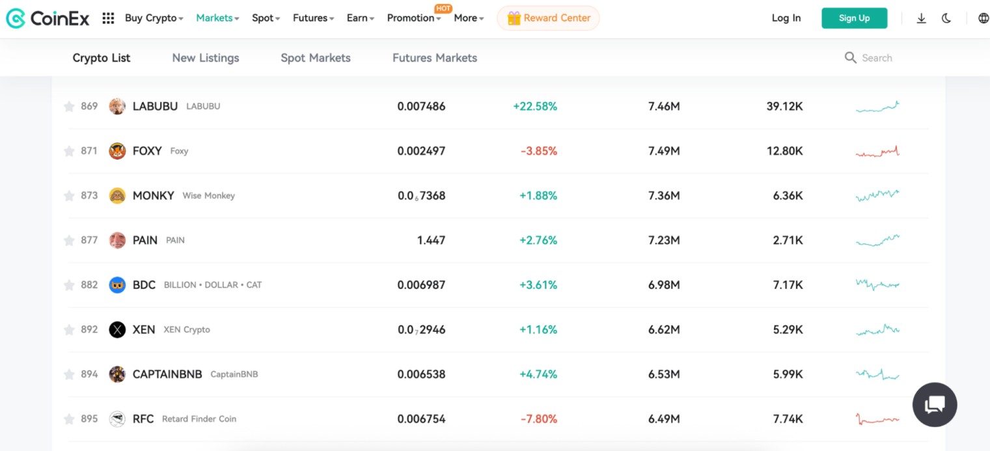Click the CoinEx logo
Image resolution: width=990 pixels, height=451 pixels.
tap(47, 18)
